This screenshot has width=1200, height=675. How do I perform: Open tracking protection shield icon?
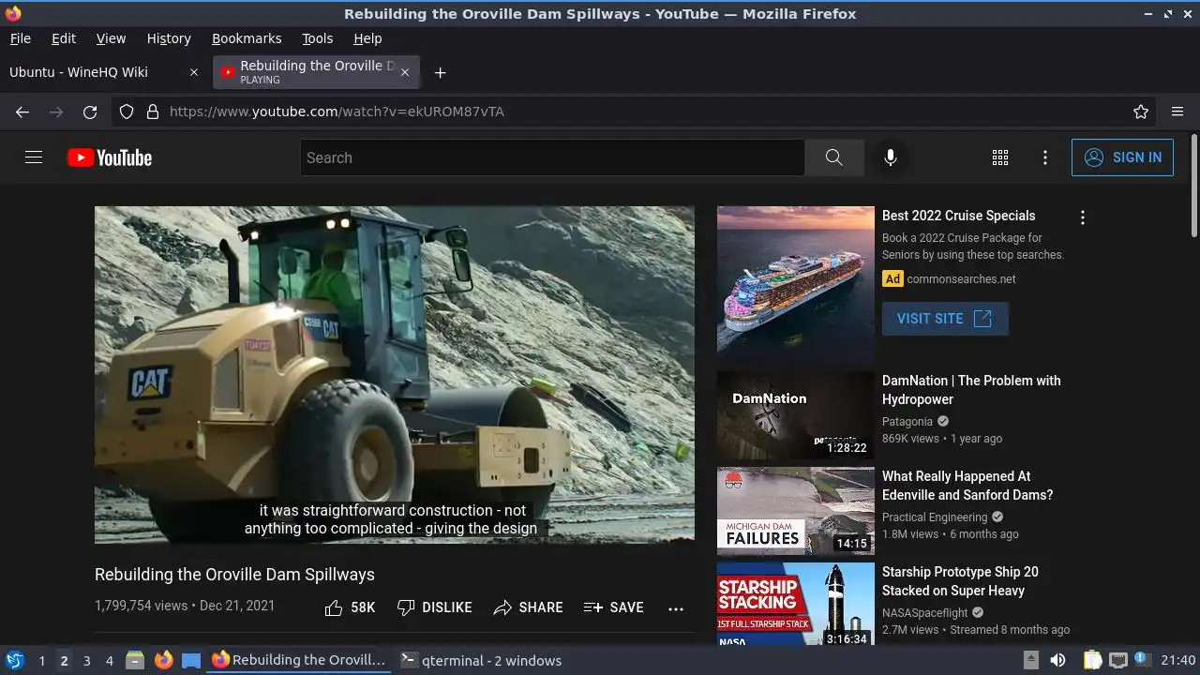point(127,112)
